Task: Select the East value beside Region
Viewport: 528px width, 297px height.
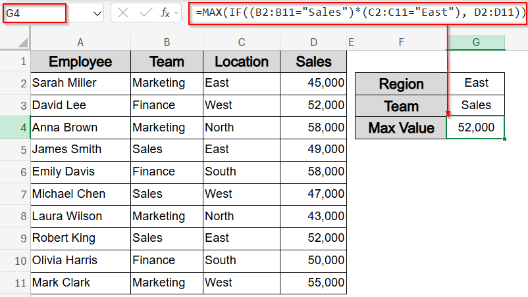Action: tap(476, 83)
